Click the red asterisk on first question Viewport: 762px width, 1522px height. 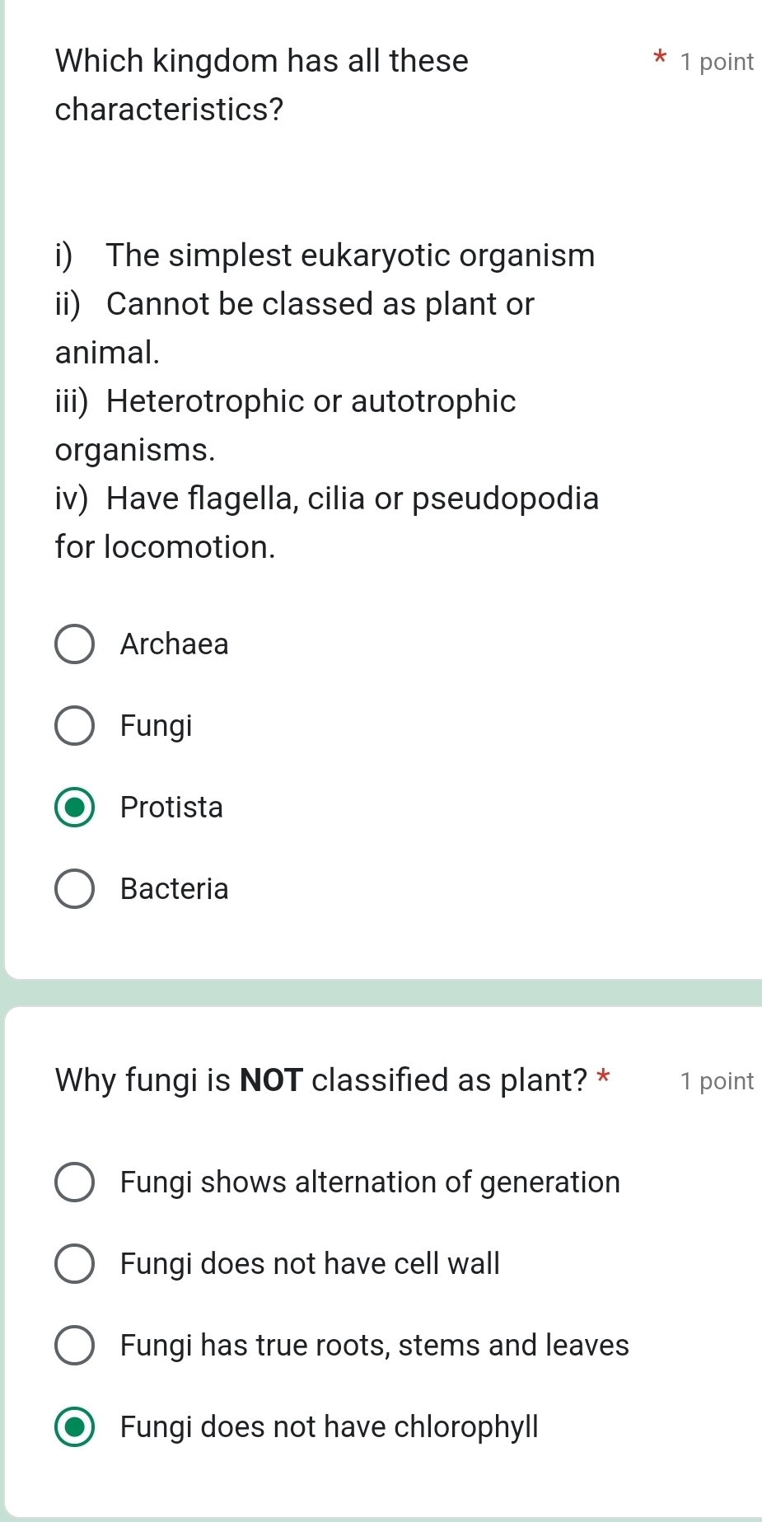coord(659,59)
